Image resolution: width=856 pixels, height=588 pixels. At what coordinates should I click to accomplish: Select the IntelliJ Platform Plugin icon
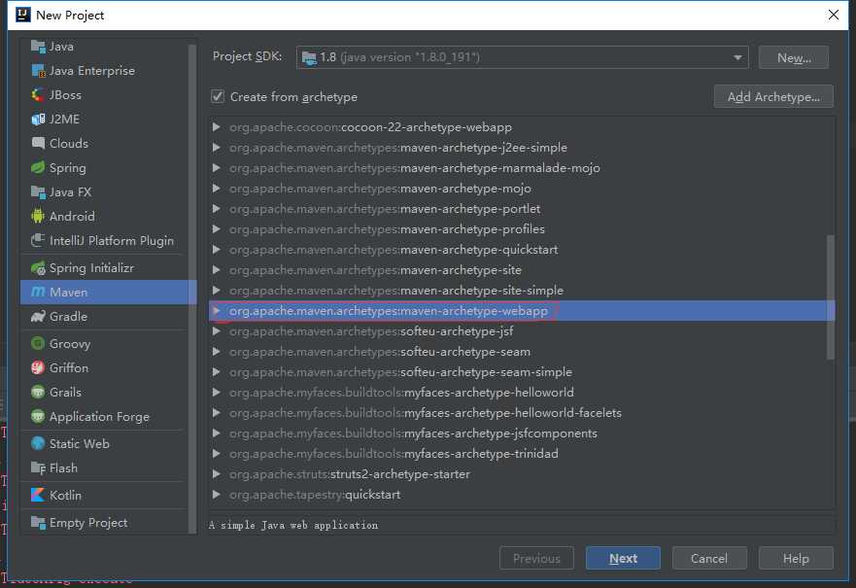coord(38,240)
